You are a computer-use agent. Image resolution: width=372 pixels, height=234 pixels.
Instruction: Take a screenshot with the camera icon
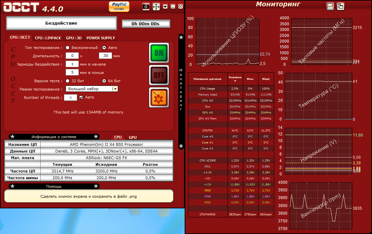pyautogui.click(x=146, y=7)
